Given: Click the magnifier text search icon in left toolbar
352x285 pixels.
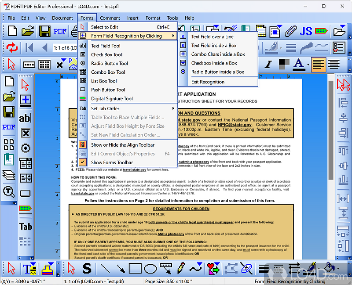Looking at the screenshot, I should click(9, 192).
